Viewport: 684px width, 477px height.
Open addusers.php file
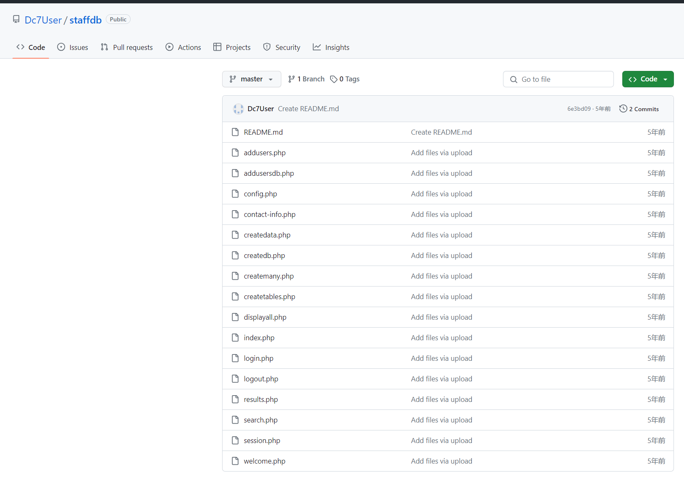coord(265,153)
